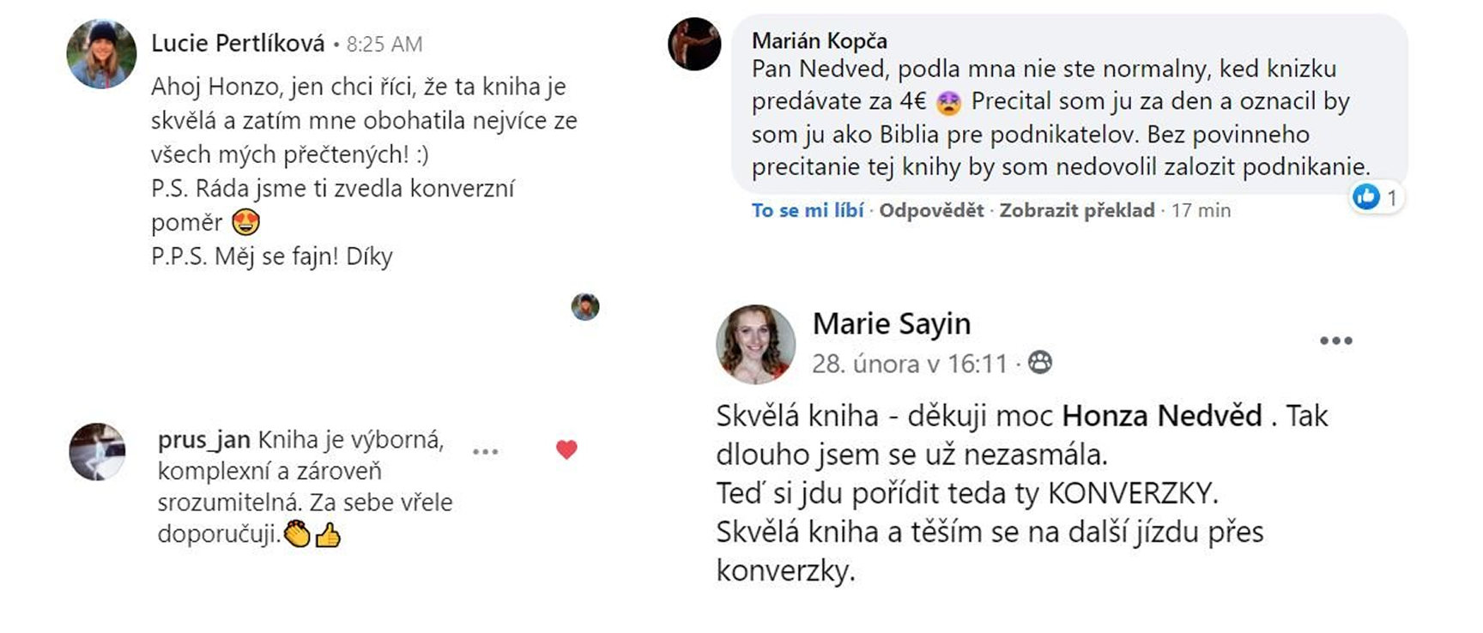Click the heart-eyes emoji in Lucie's message
Screen dimensions: 1483x633
tap(246, 223)
